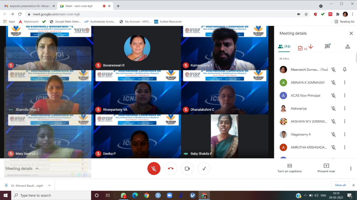Open the red Meet attendance extension icon

coord(330,14)
